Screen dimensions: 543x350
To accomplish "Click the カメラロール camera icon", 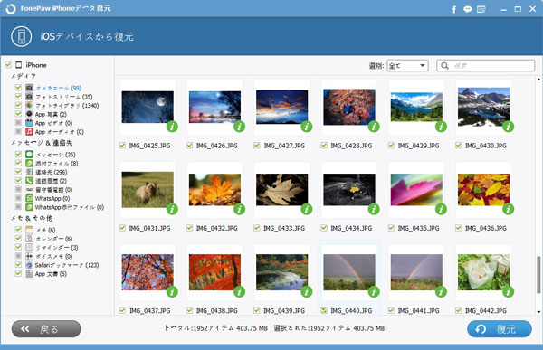I will point(30,88).
